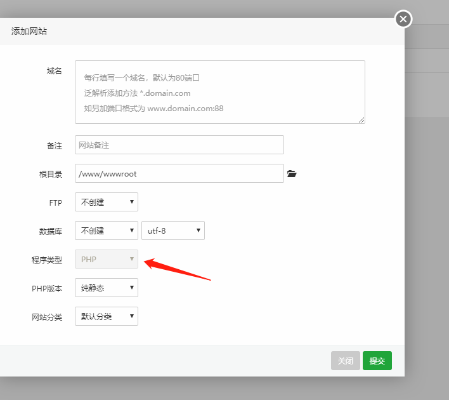Click the /www/wwwroot root directory field
The image size is (449, 400).
(x=179, y=173)
